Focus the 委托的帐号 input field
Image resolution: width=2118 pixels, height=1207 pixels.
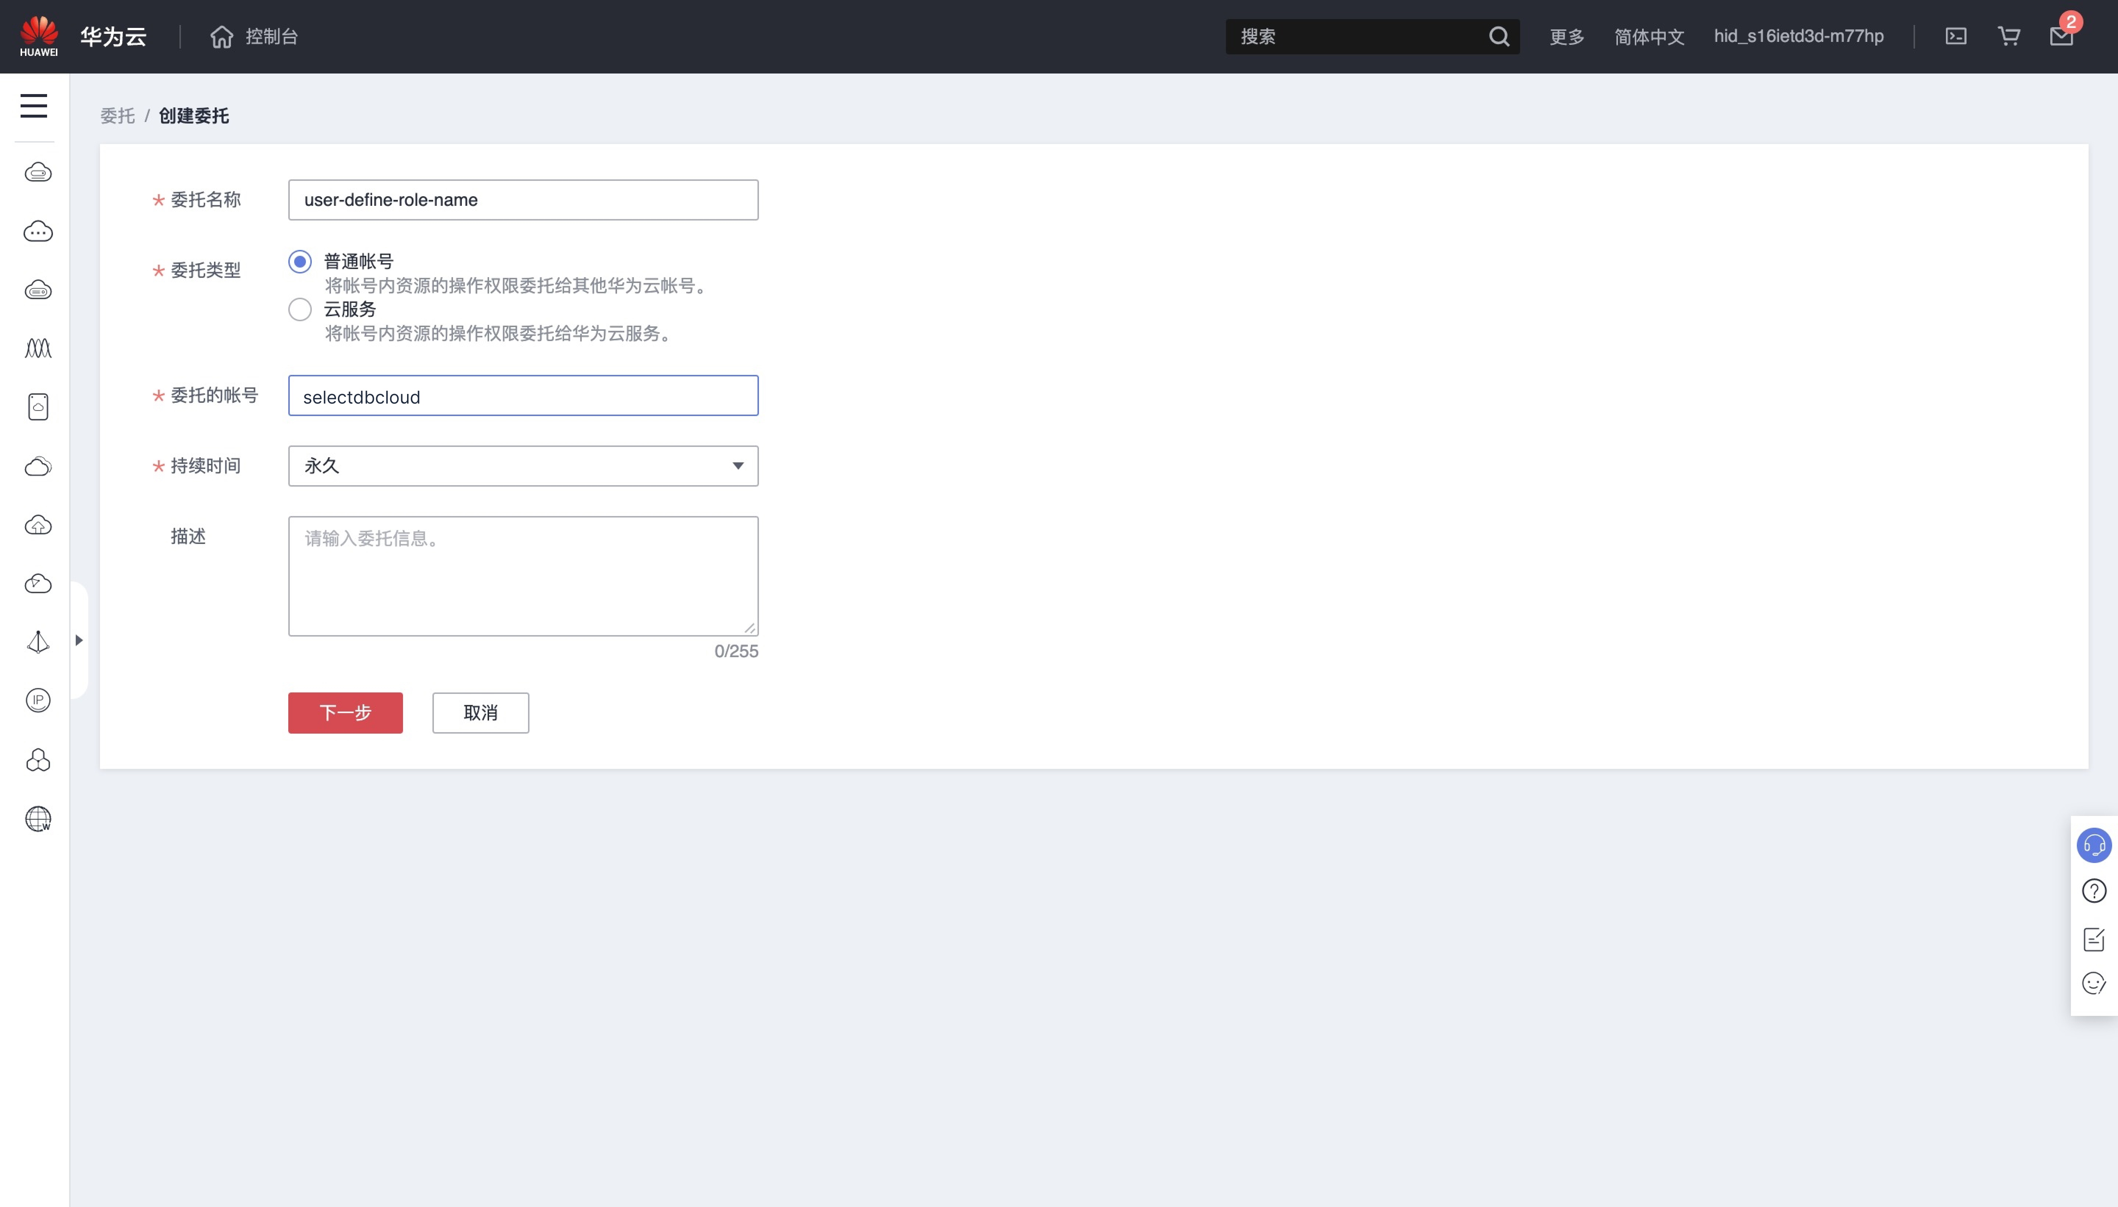[523, 396]
